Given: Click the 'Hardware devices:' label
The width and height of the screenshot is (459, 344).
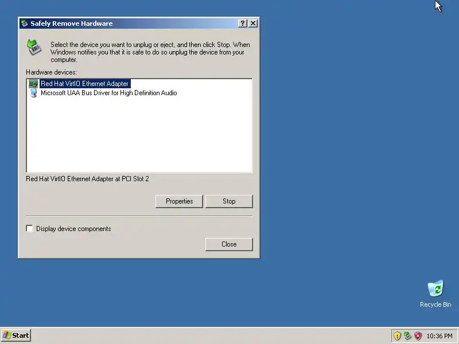Looking at the screenshot, I should click(x=51, y=72).
